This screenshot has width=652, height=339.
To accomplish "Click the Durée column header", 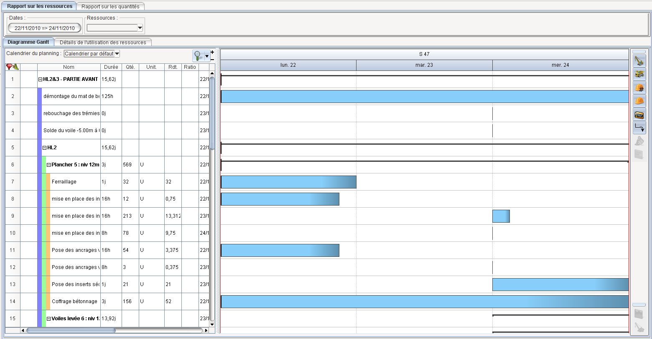I will point(111,67).
